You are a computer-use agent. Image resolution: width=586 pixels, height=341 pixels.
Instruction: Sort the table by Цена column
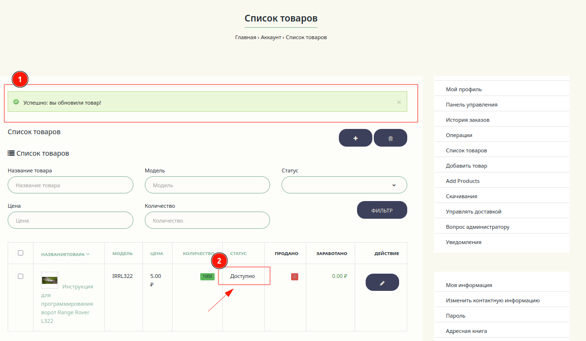pyautogui.click(x=157, y=254)
